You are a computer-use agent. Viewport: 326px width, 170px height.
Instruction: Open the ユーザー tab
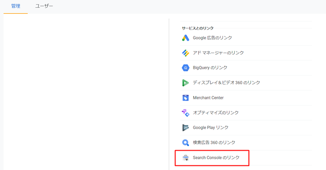click(44, 6)
